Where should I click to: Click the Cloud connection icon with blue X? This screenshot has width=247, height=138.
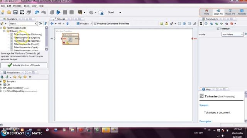[x=100, y=13]
